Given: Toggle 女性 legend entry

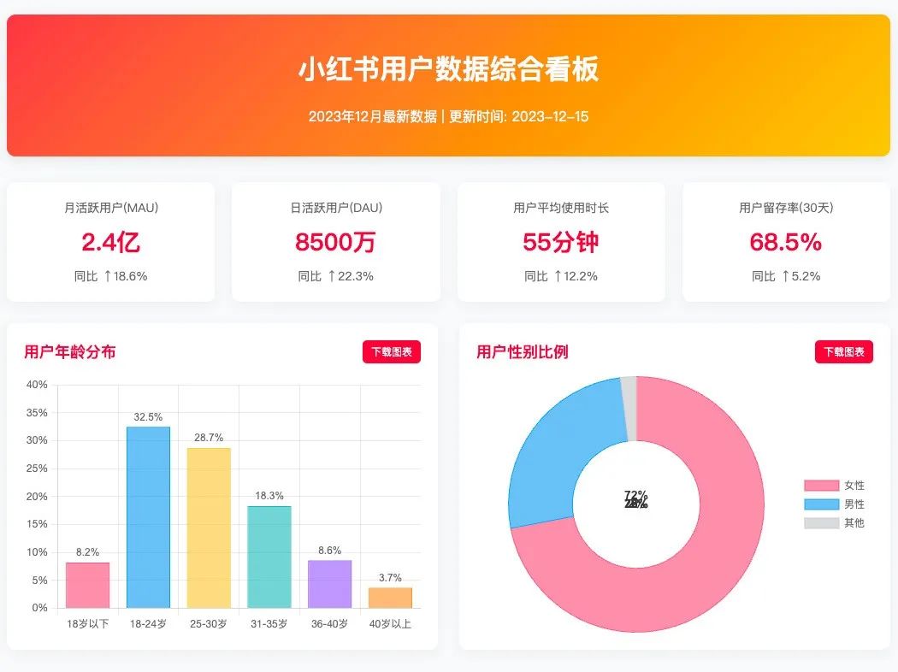Looking at the screenshot, I should click(x=834, y=486).
